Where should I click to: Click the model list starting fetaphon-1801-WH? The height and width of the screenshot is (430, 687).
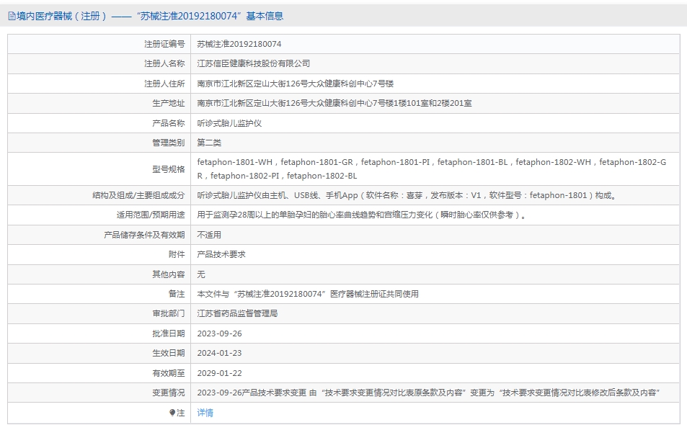coord(432,169)
